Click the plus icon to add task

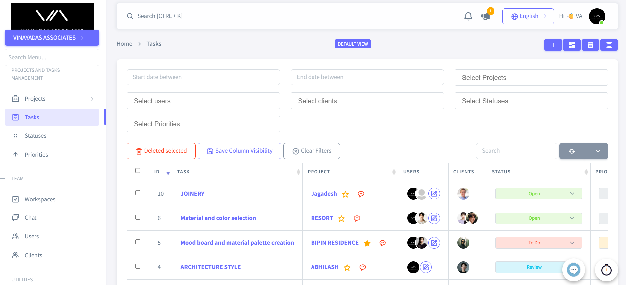pos(553,45)
